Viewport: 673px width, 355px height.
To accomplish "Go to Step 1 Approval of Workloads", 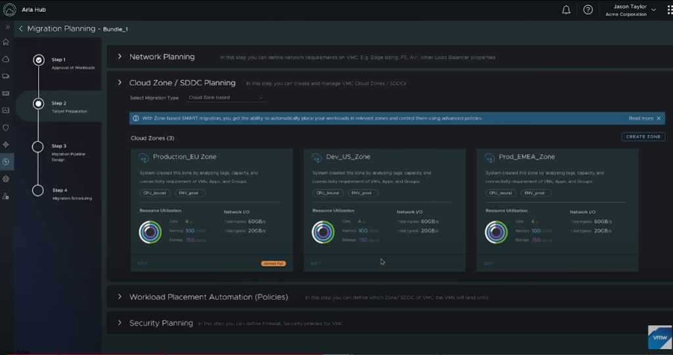I will (74, 64).
